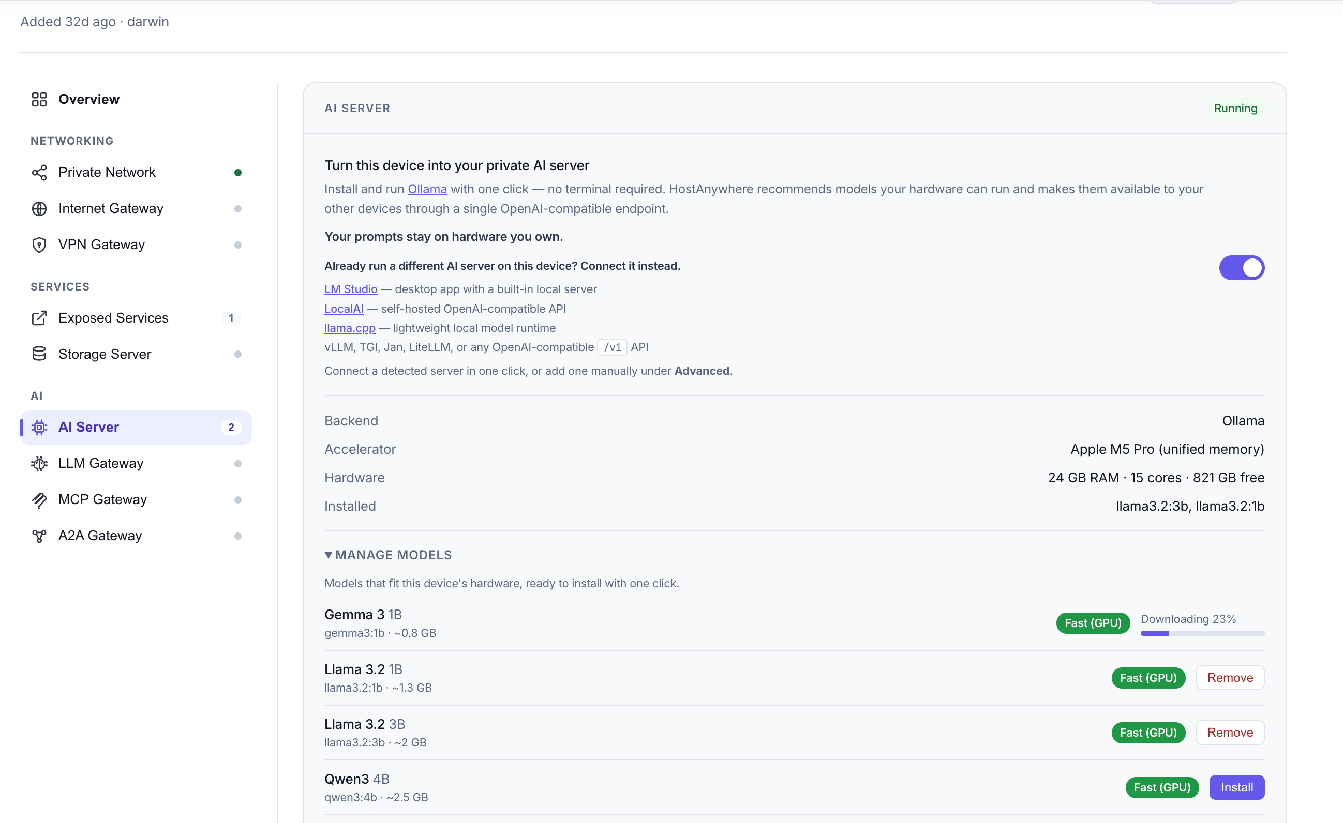Click Fast (GPU) badge for Gemma 3
This screenshot has height=823, width=1343.
1093,623
